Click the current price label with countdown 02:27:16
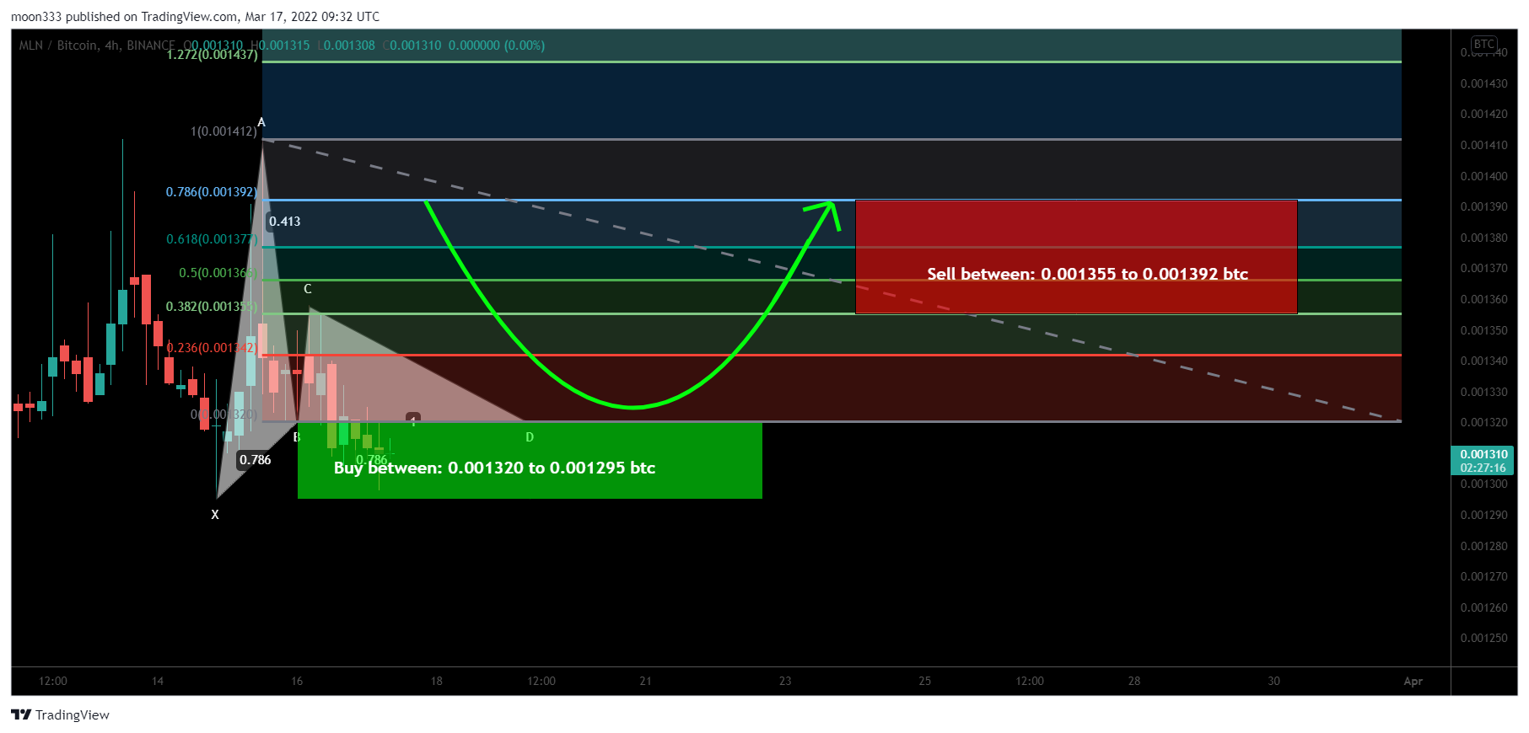The image size is (1529, 733). [1482, 461]
